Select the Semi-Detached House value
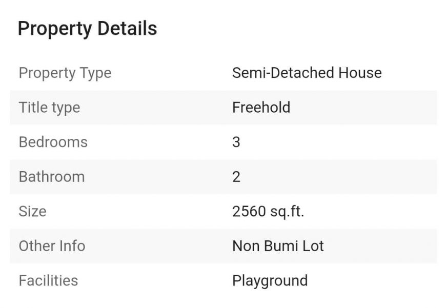 pos(307,73)
